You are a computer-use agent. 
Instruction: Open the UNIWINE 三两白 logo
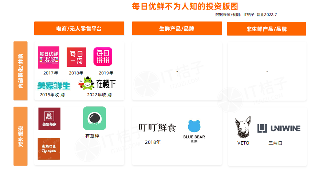[279, 128]
